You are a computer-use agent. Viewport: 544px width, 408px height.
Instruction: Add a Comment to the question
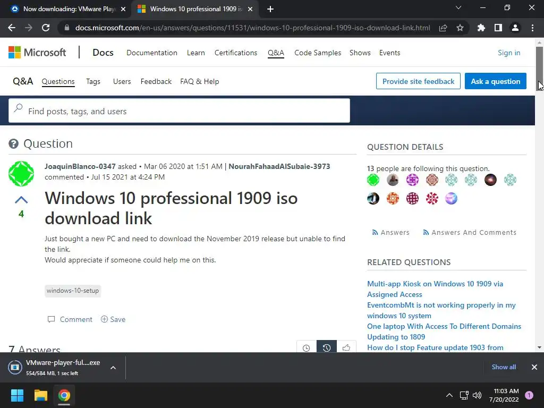[70, 319]
